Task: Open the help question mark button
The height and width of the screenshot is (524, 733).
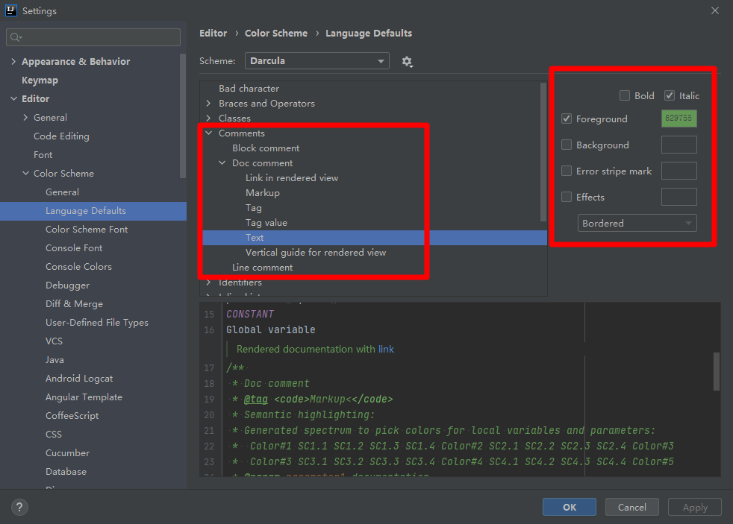Action: click(x=19, y=507)
